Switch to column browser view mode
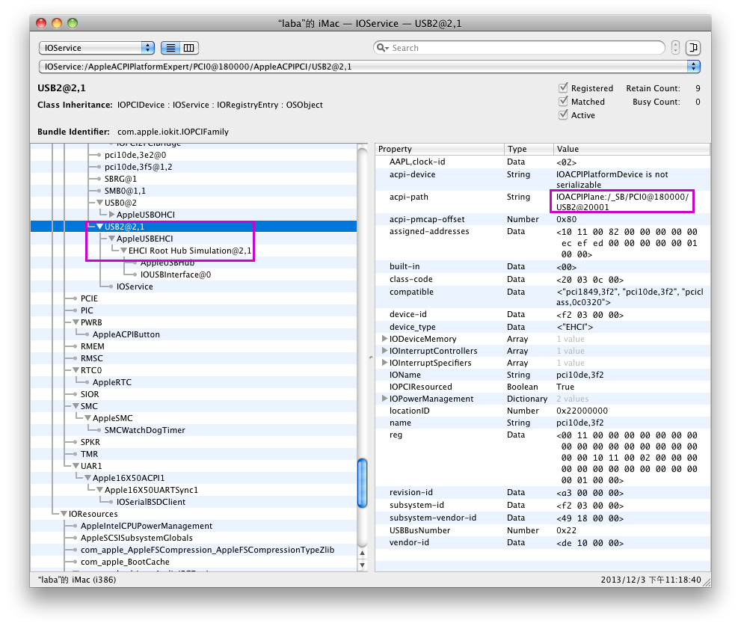The width and height of the screenshot is (741, 632). click(189, 48)
